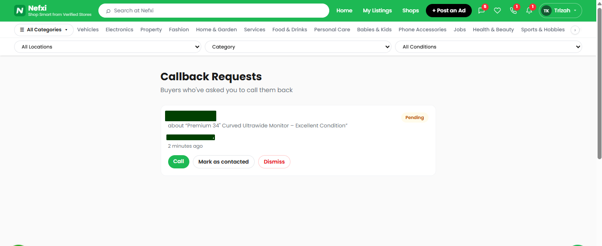Browse the Property category
This screenshot has height=246, width=602.
(x=151, y=30)
